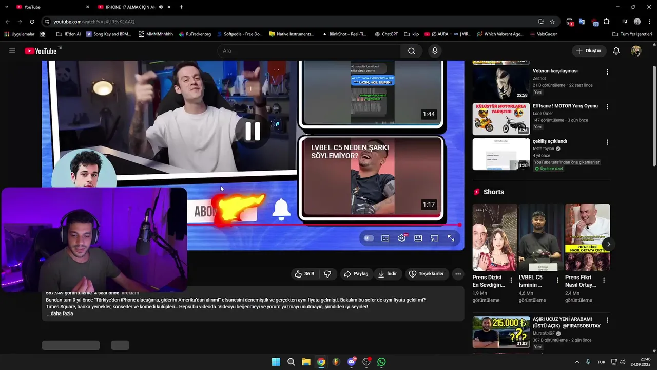Switch to IPHONE 17 ALMAK İÇİN tab
The height and width of the screenshot is (370, 657).
point(133,7)
